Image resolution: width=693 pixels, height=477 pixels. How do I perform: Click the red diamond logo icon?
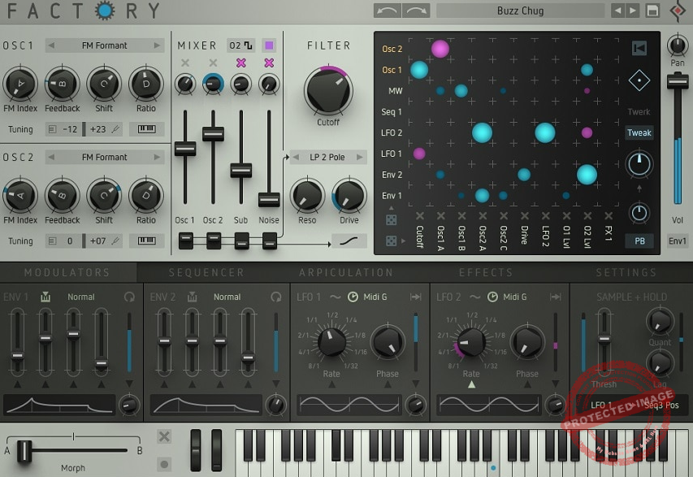pos(678,11)
